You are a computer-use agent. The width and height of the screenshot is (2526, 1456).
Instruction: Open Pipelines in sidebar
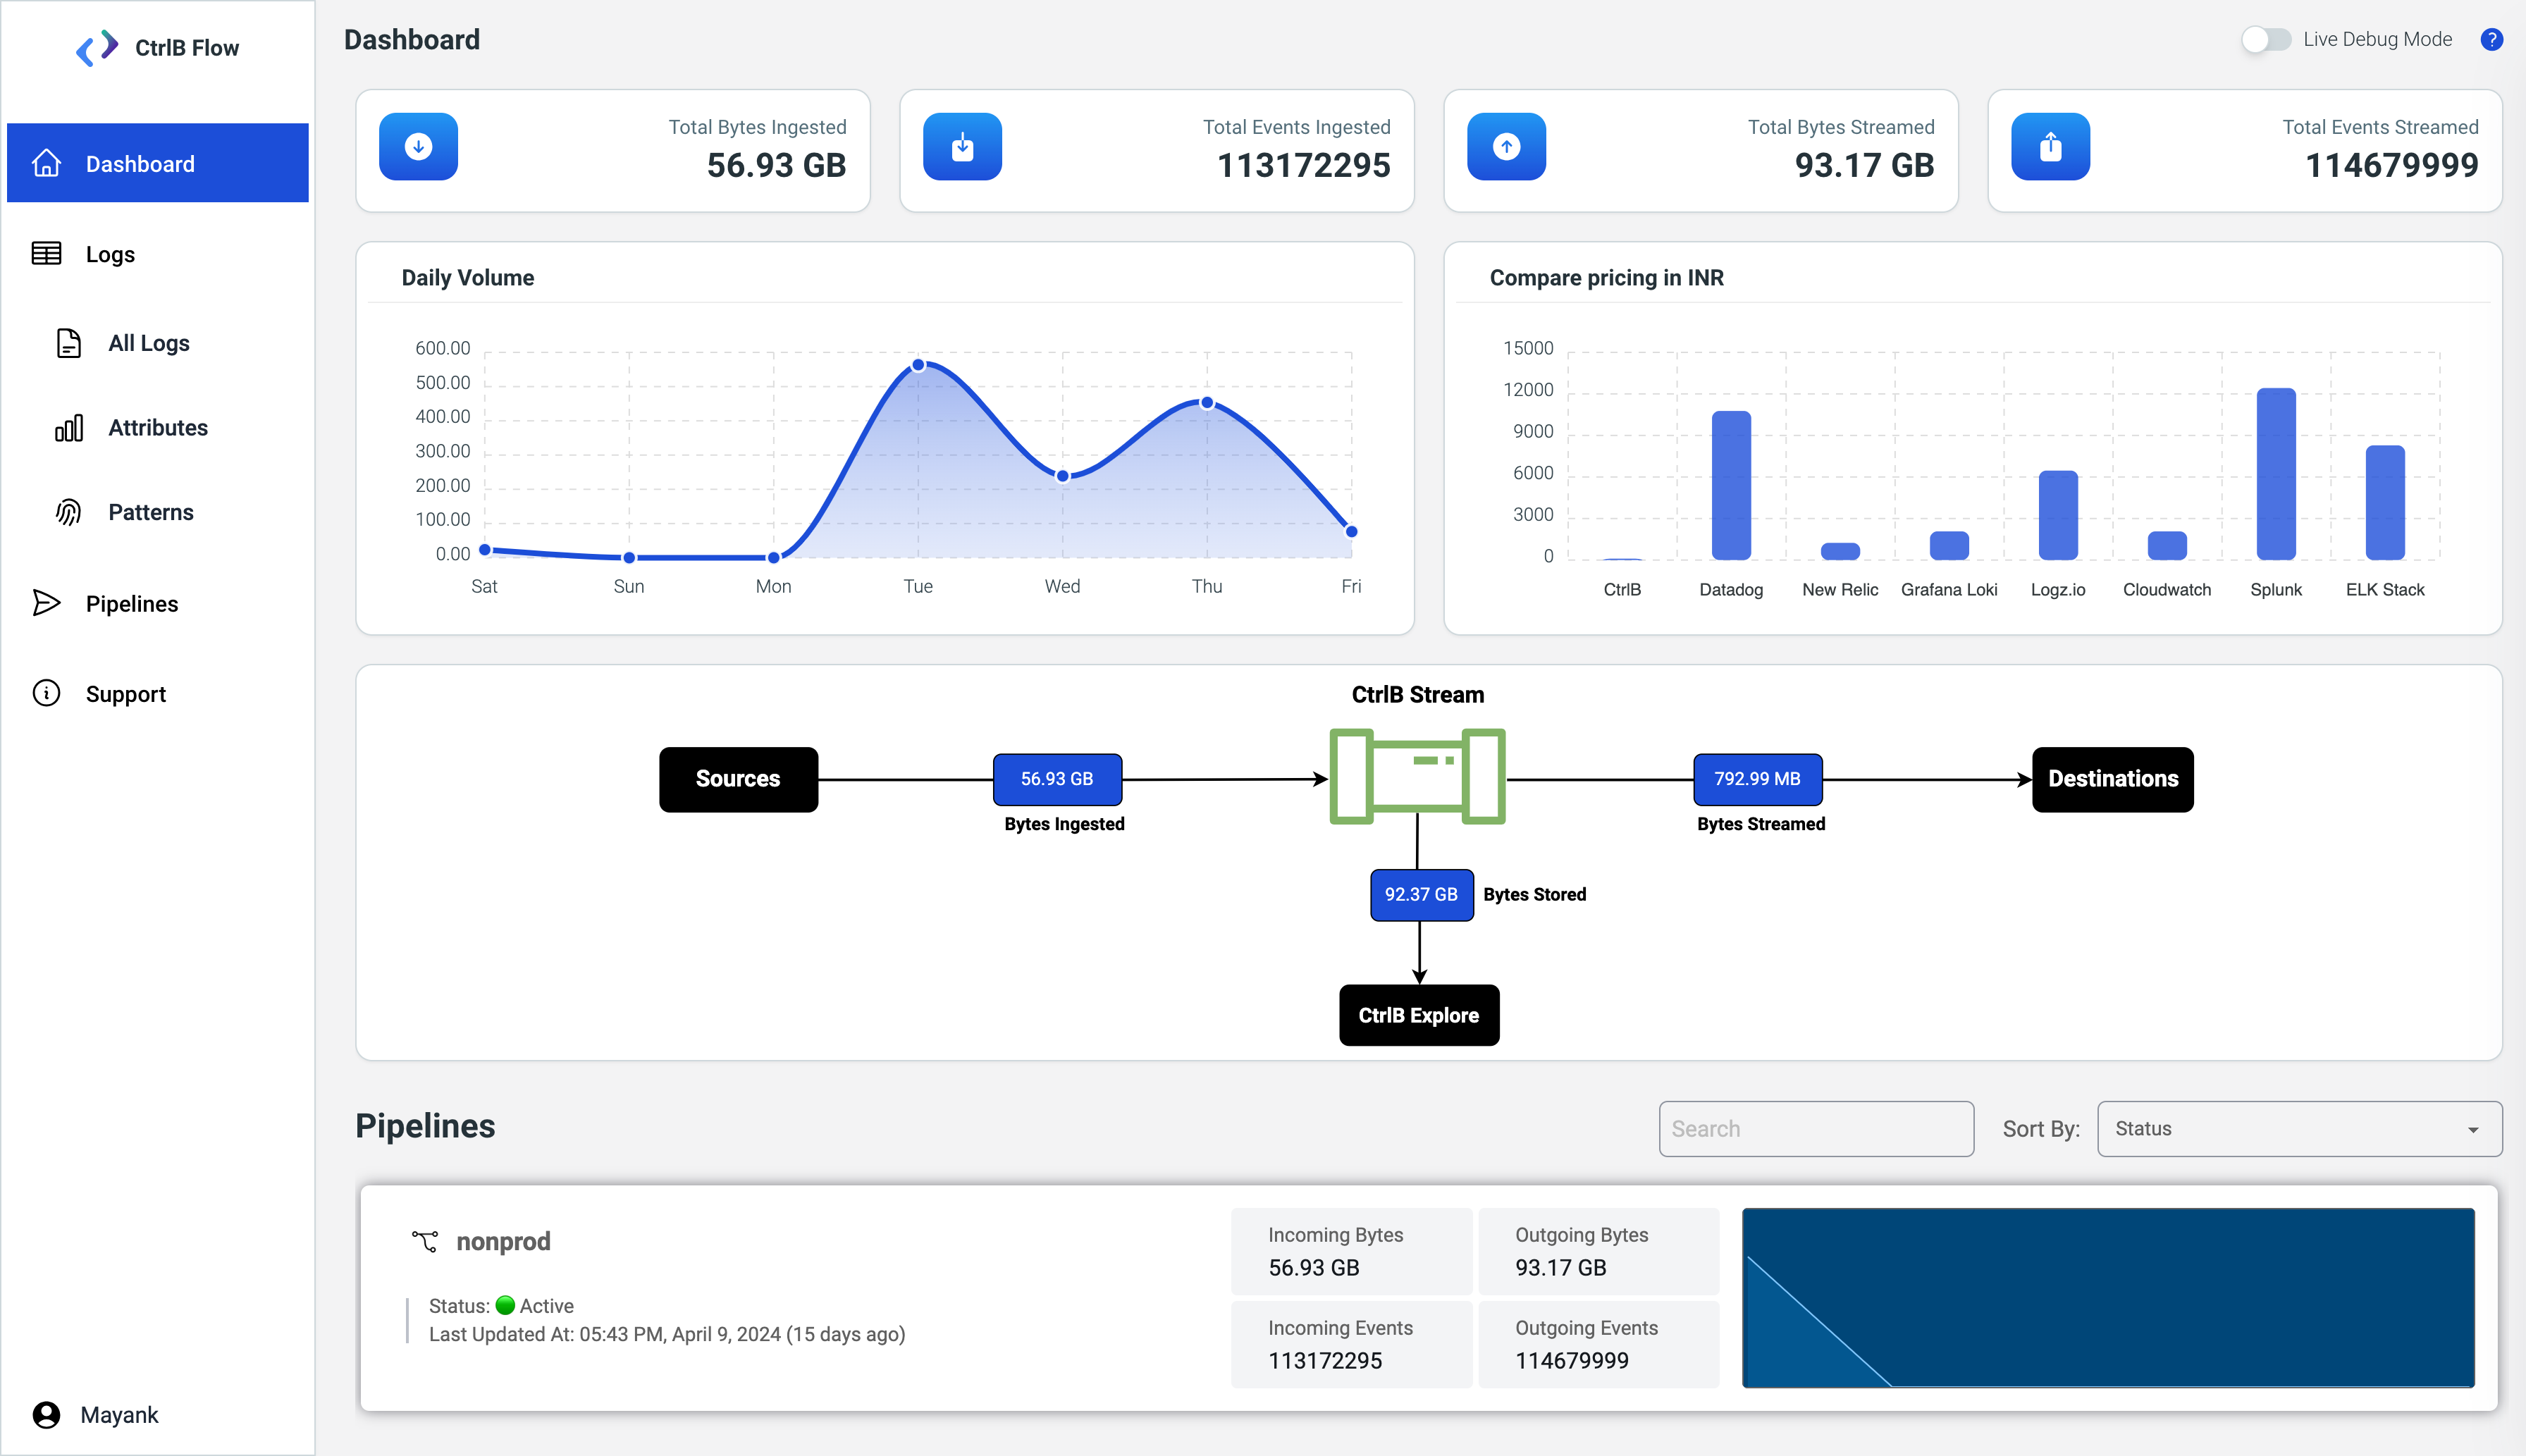pos(158,603)
